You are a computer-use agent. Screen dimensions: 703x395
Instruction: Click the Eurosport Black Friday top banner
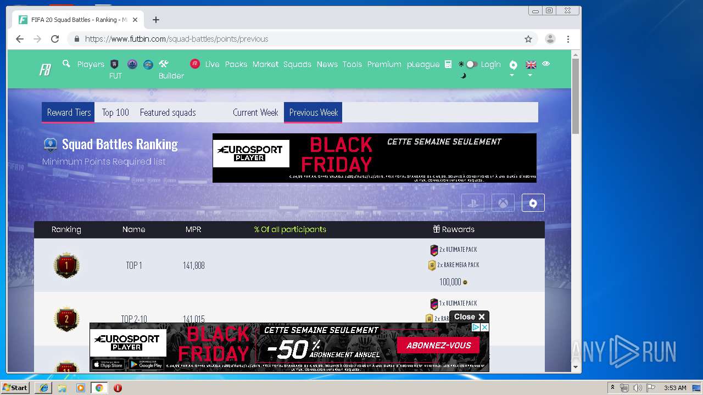point(375,158)
